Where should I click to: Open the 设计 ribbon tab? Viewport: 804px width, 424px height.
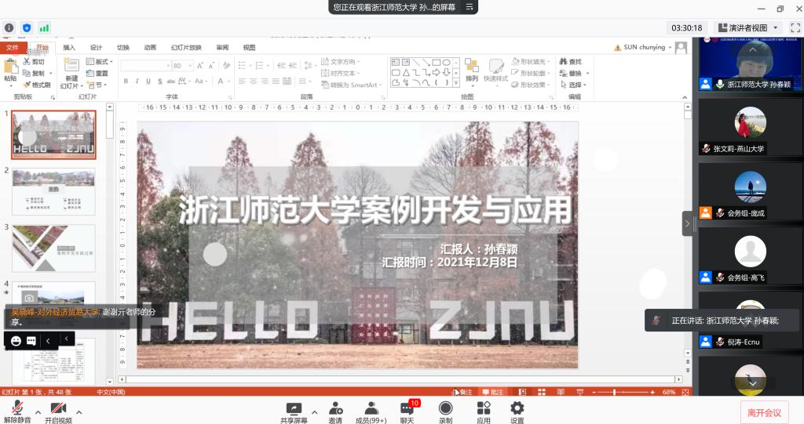(x=96, y=47)
